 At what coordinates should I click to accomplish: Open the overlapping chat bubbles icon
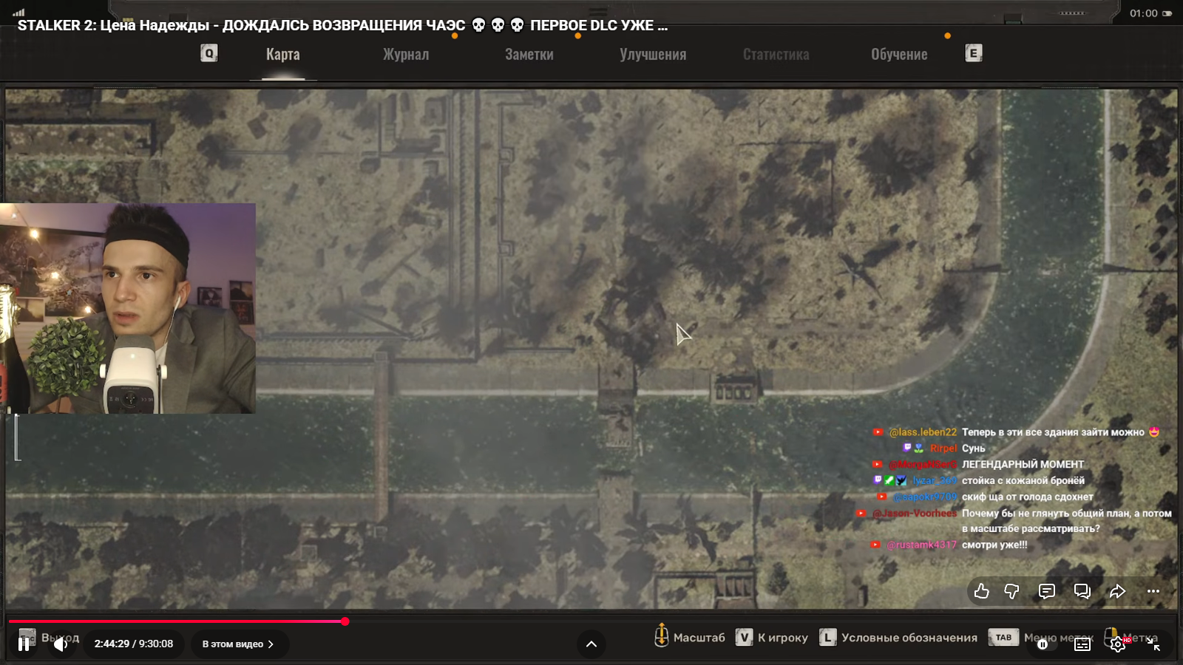coord(1082,591)
